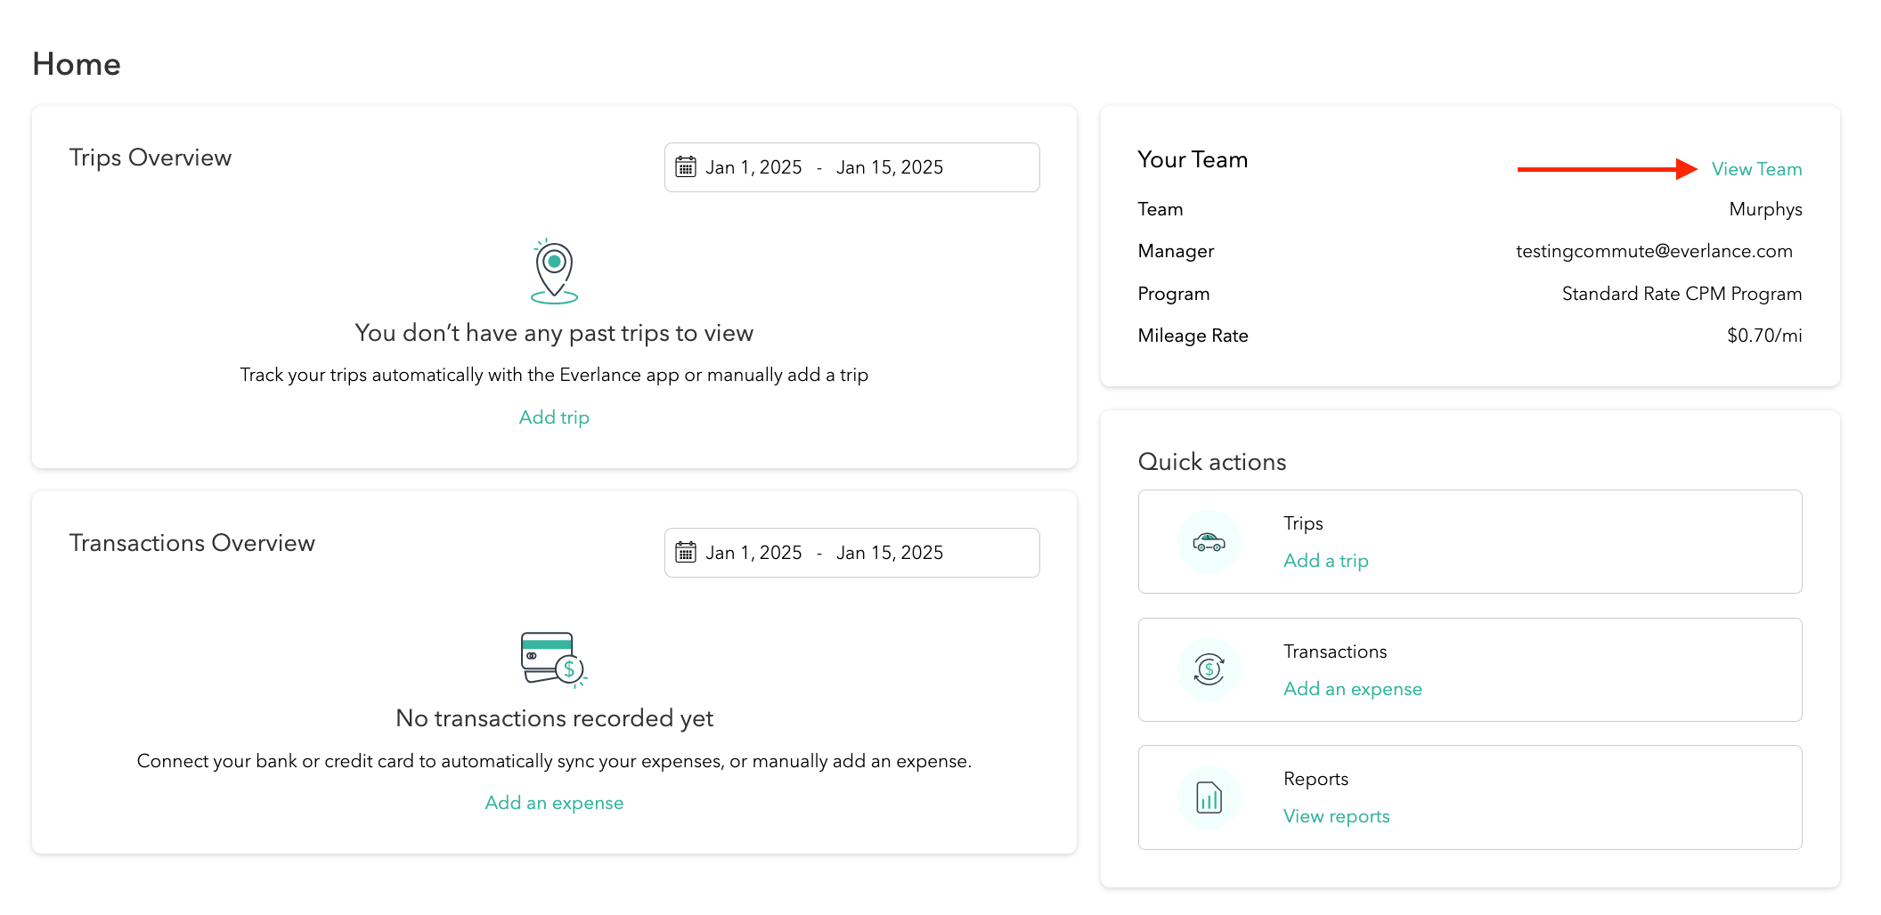Open View reports from Quick actions
Screen dimensions: 1881x915
coord(1335,815)
